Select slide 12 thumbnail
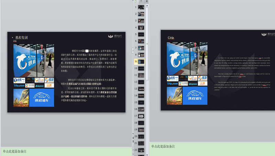Image resolution: width=275 pixels, height=156 pixels. [141, 82]
